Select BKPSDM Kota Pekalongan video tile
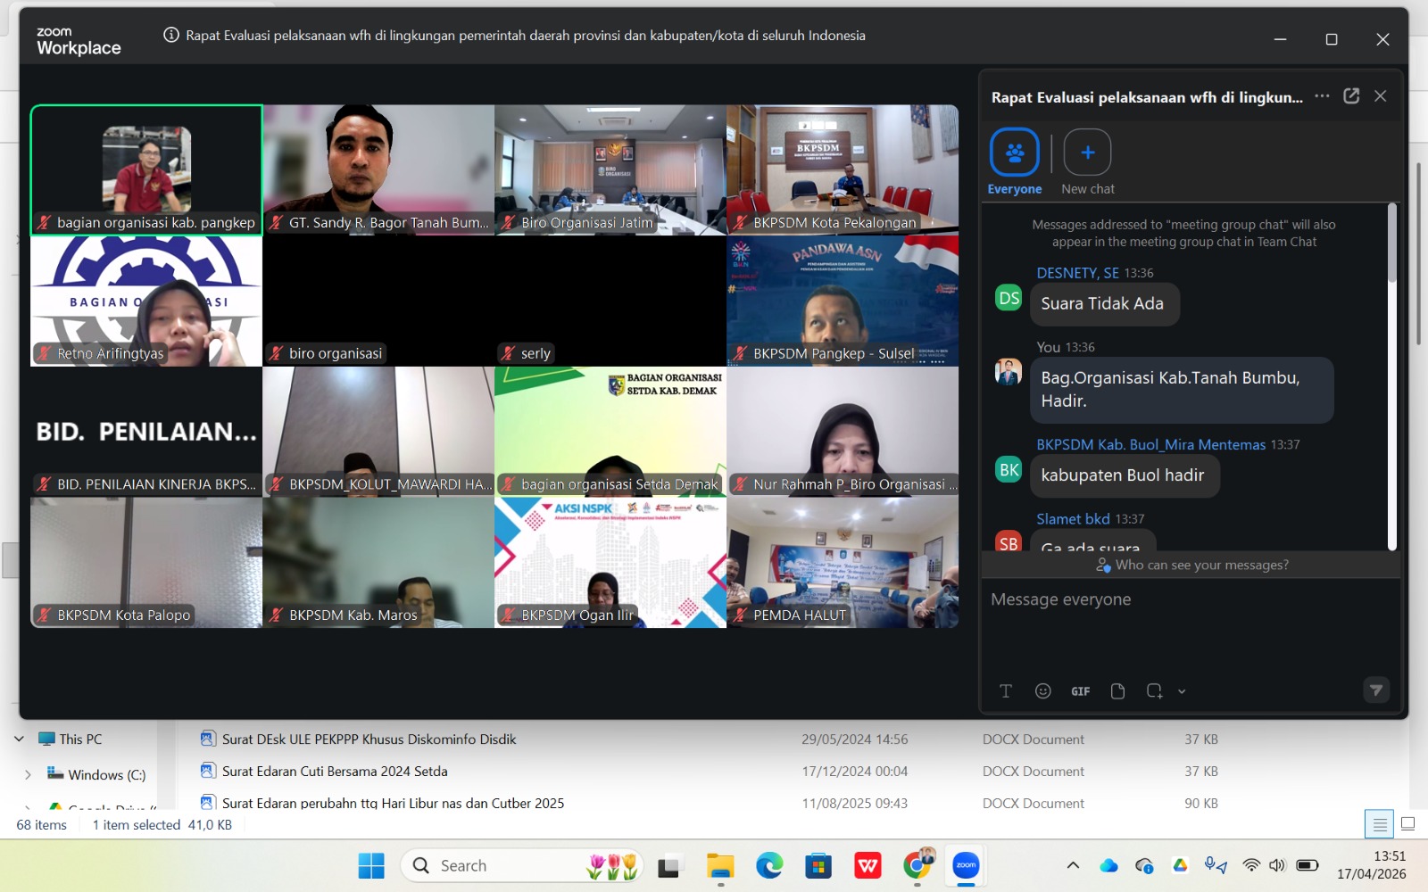The width and height of the screenshot is (1428, 892). click(843, 169)
